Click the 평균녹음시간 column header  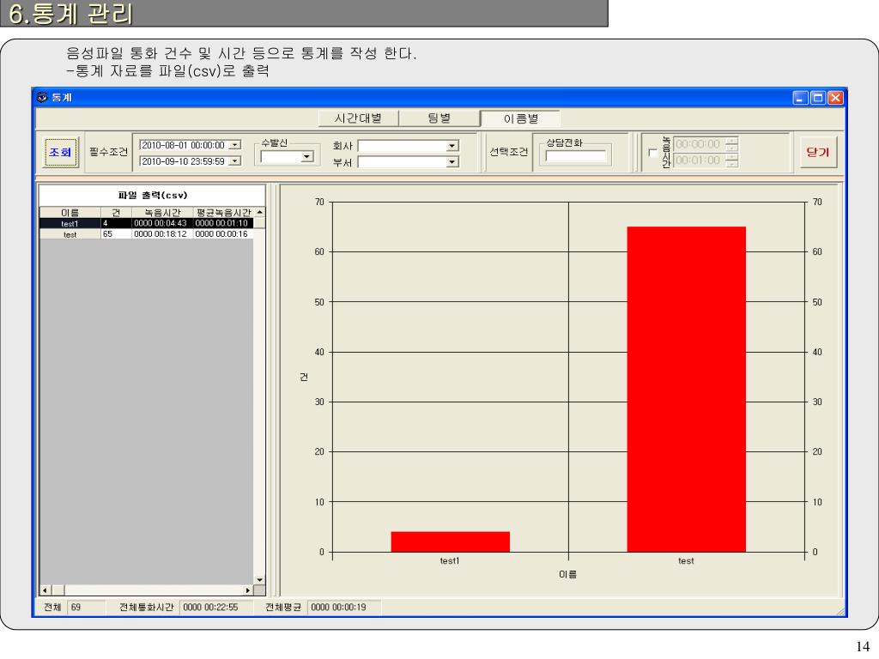(x=223, y=213)
